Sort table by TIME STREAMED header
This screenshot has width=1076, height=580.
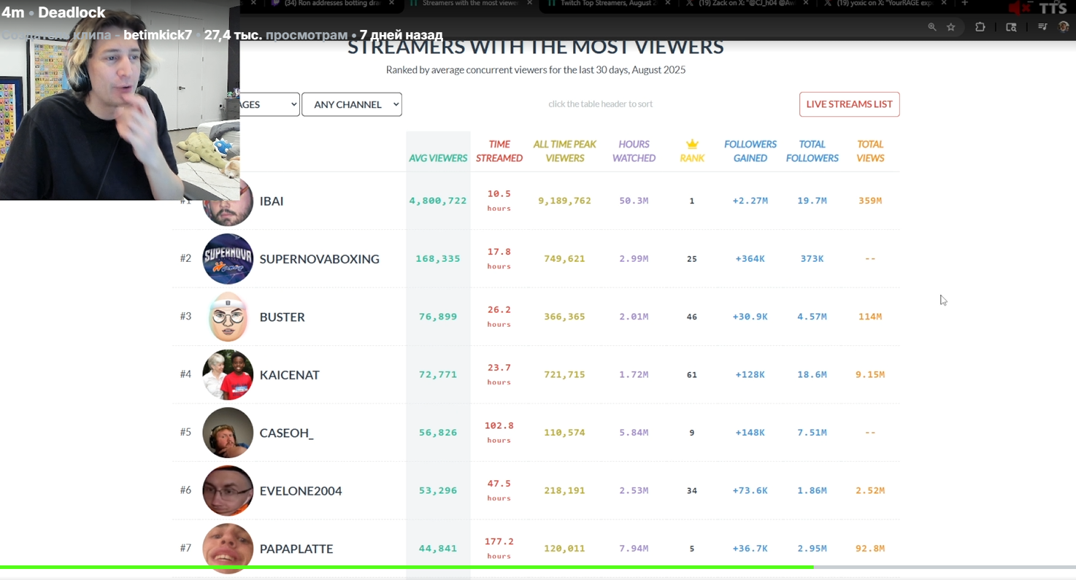[x=499, y=151]
